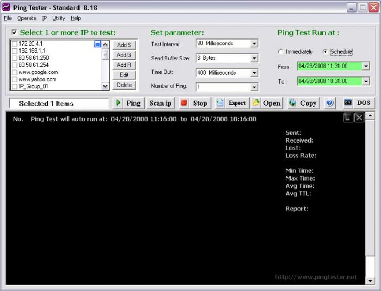This screenshot has height=291, width=381.
Task: Select the Schedule radio button
Action: pos(325,52)
